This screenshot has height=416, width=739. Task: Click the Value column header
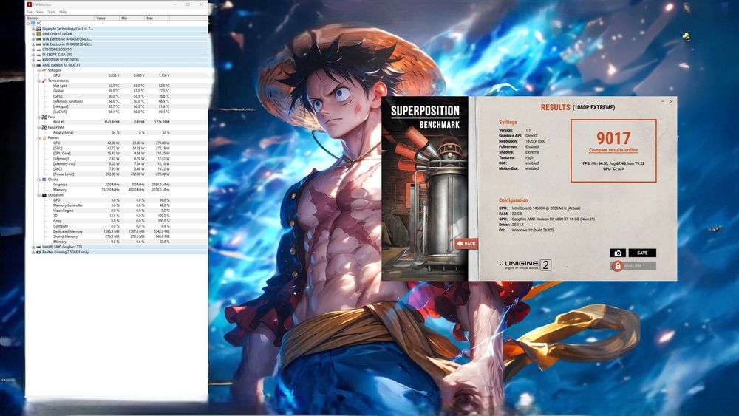point(107,18)
